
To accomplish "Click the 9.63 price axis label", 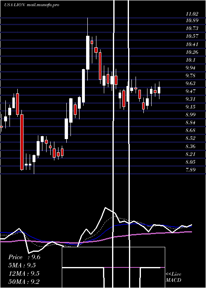I will coord(190,84).
